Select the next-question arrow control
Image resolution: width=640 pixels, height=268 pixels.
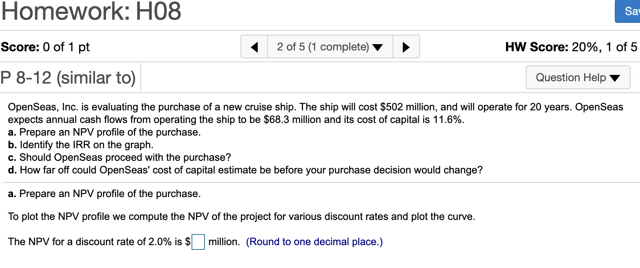click(406, 47)
